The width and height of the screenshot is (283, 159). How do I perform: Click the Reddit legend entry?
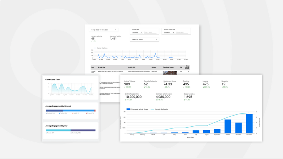point(76,113)
